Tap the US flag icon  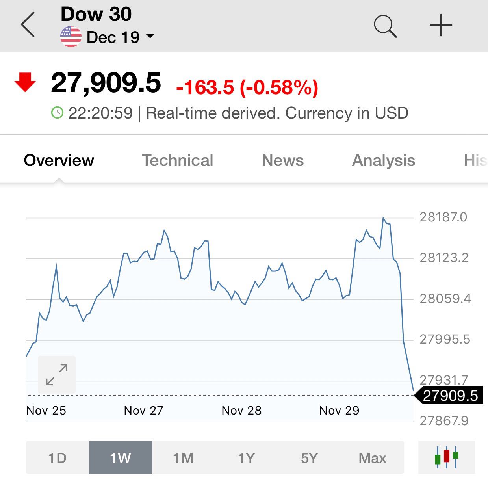coord(71,37)
